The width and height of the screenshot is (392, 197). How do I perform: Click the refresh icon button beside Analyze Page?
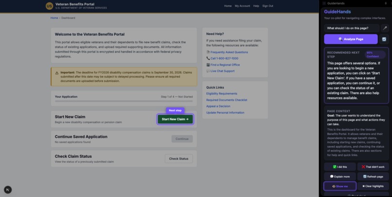tap(384, 39)
